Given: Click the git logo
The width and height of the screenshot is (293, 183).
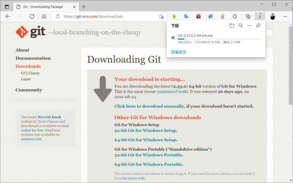Looking at the screenshot, I should click(x=30, y=32).
